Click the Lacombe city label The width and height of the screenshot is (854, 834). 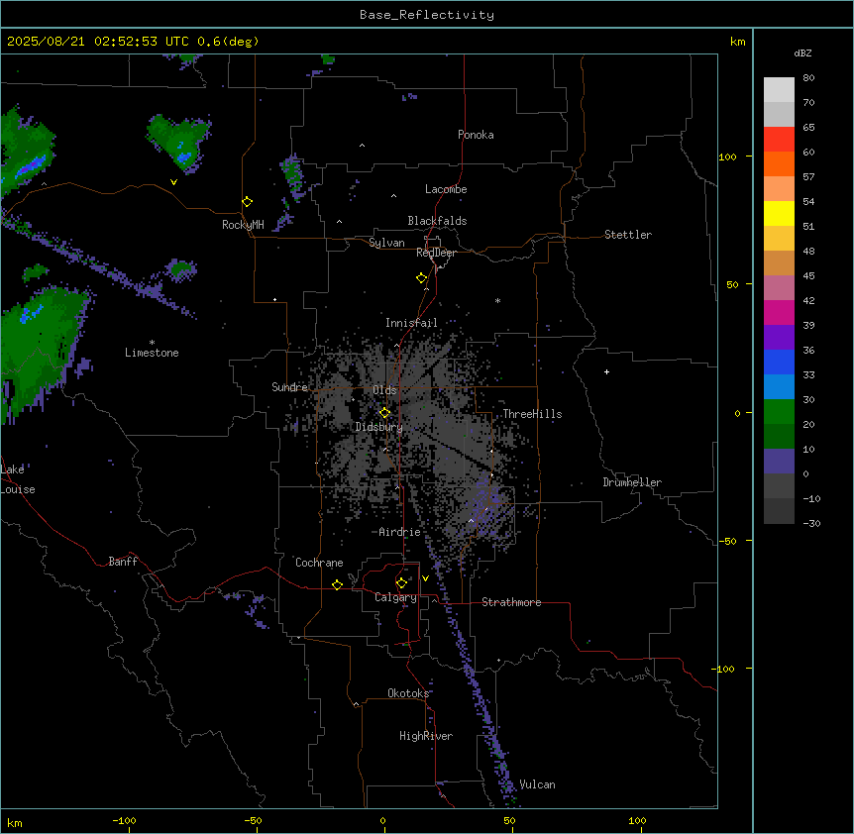(x=446, y=189)
